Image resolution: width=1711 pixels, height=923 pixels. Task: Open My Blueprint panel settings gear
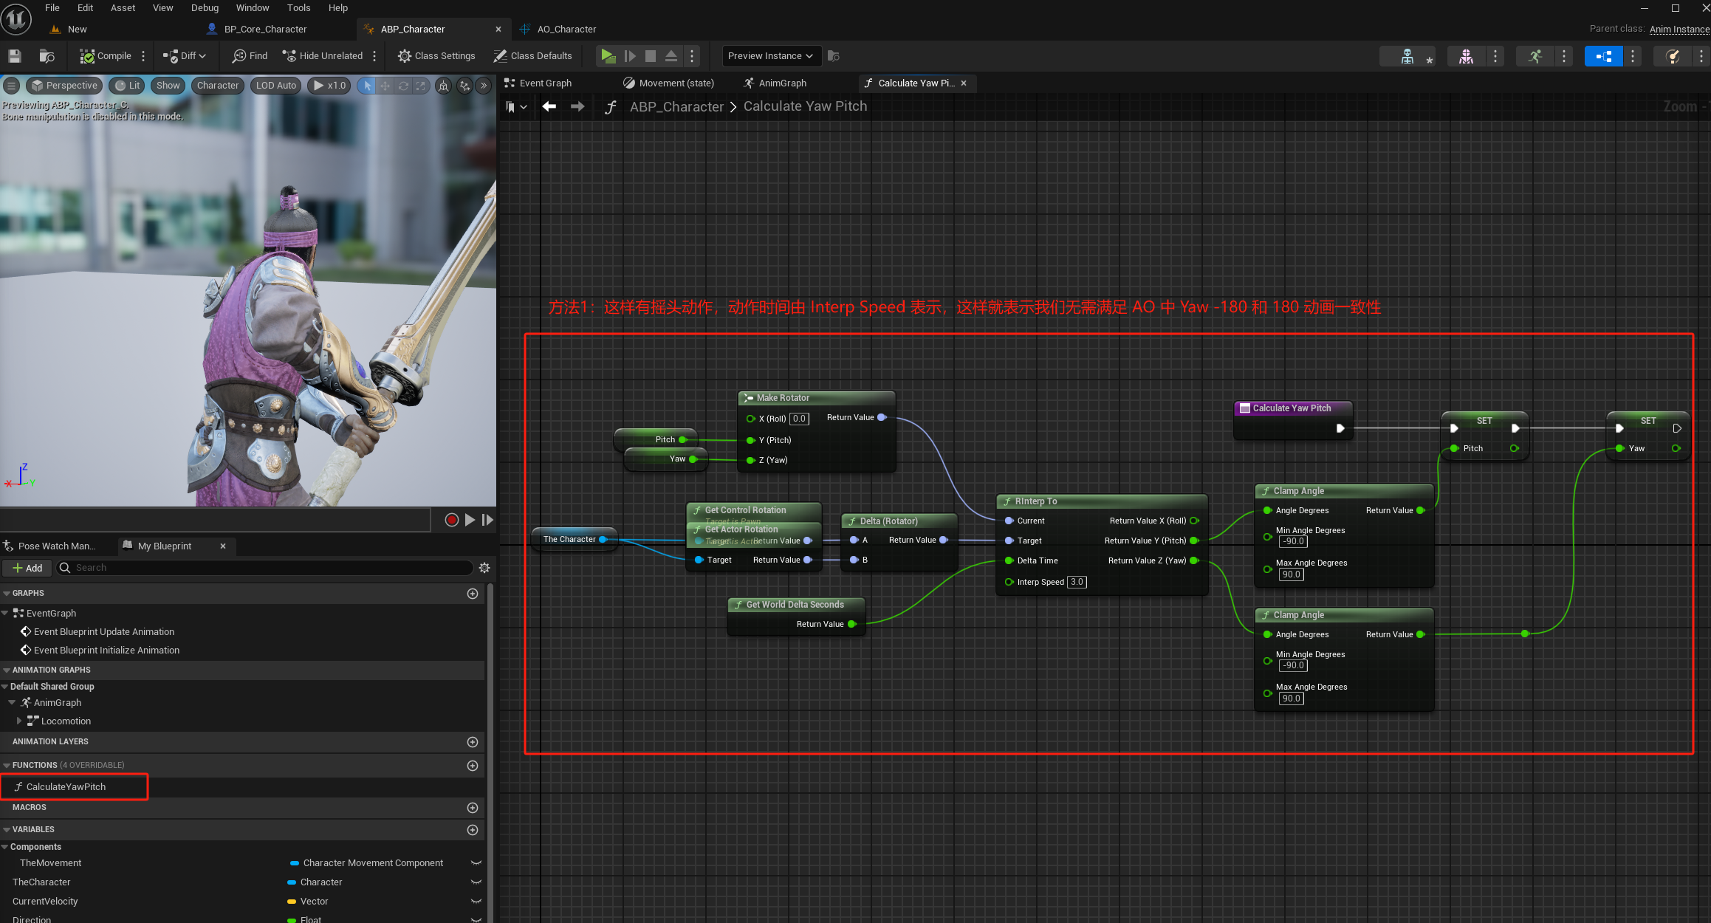click(484, 568)
